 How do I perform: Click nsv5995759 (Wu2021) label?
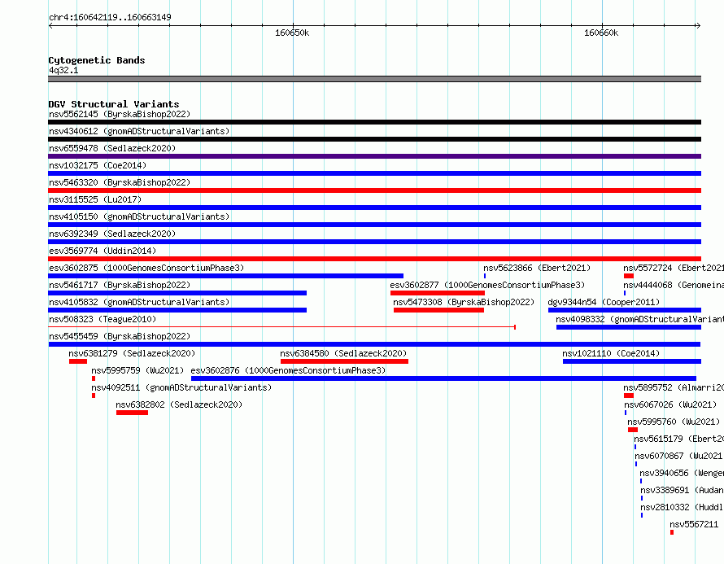pyautogui.click(x=137, y=370)
